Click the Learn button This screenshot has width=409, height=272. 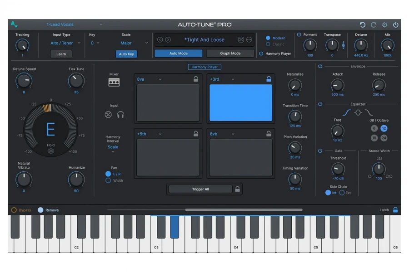pyautogui.click(x=61, y=54)
